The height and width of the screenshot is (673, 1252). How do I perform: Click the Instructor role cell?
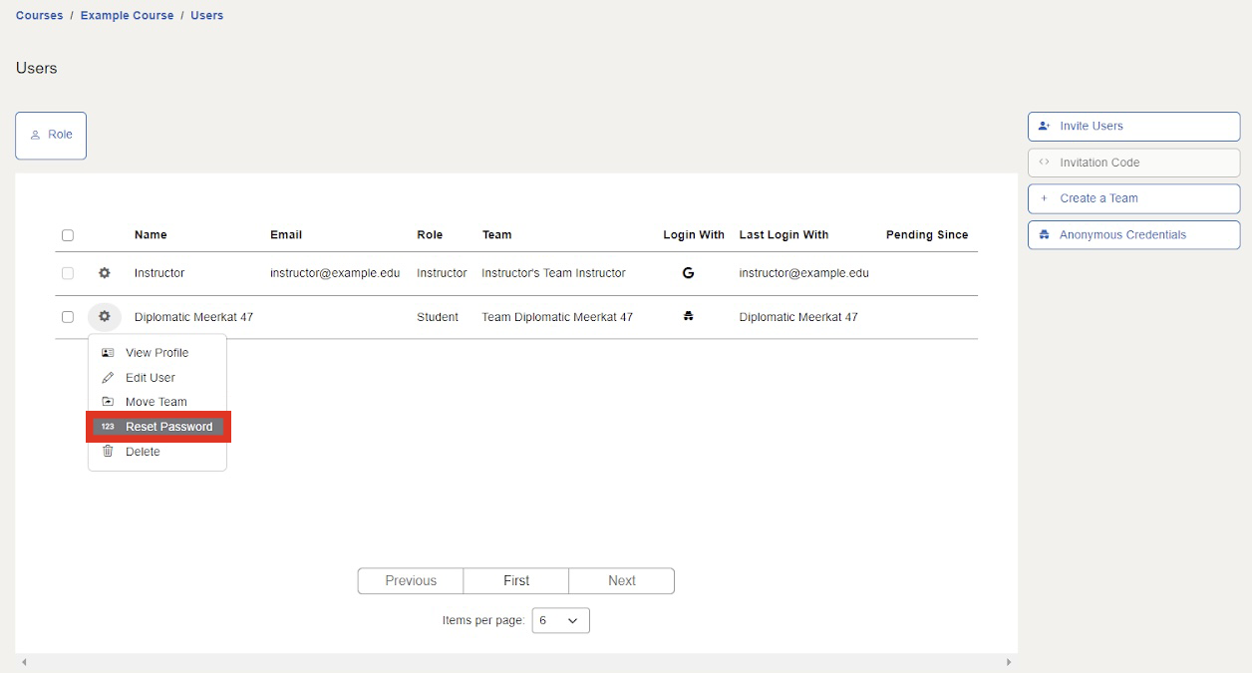coord(442,273)
